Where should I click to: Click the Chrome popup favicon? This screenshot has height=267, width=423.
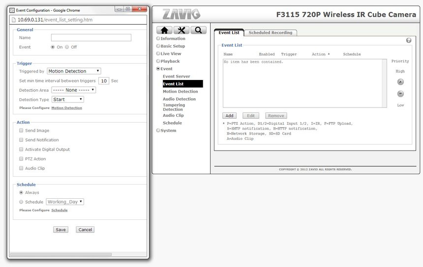pos(12,10)
